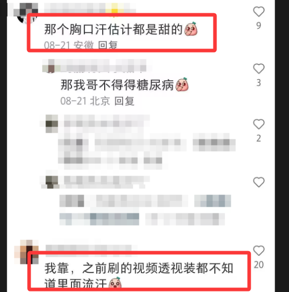This screenshot has height=292, width=289.
Task: Tap the 9 like count number
Action: (259, 26)
